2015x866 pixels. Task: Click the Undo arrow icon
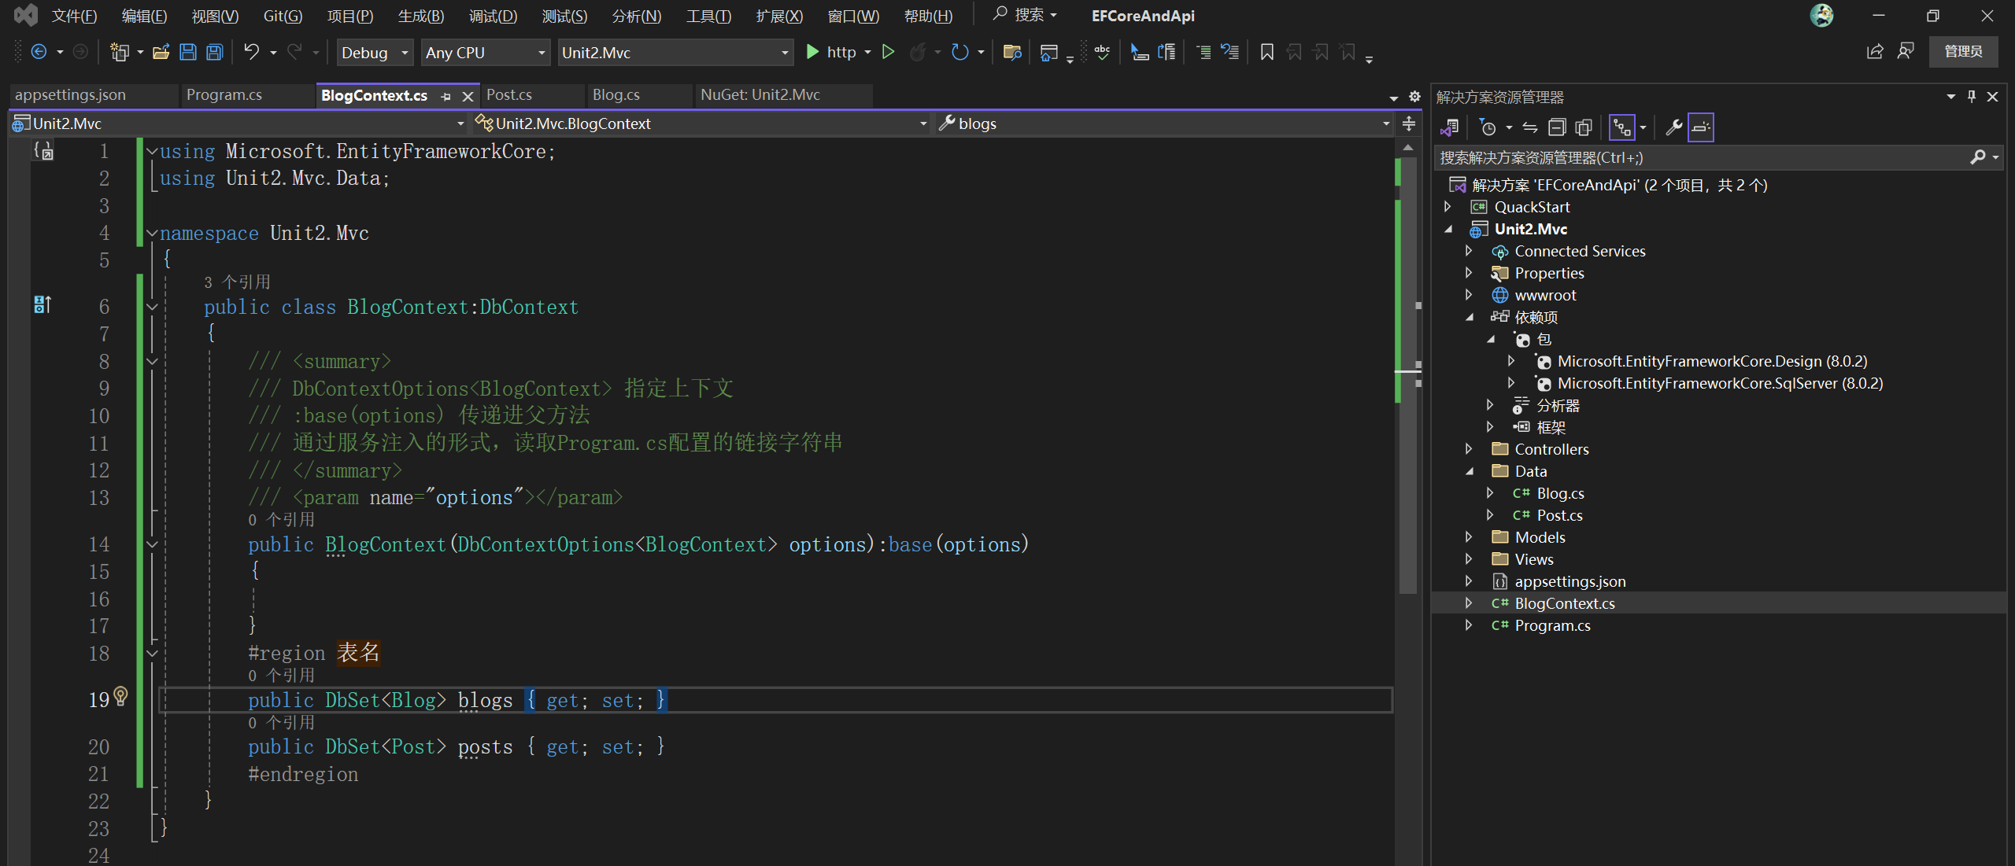click(x=251, y=53)
